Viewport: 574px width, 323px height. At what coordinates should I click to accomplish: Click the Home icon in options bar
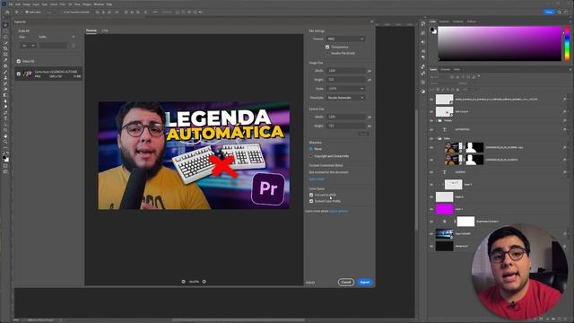(x=7, y=12)
